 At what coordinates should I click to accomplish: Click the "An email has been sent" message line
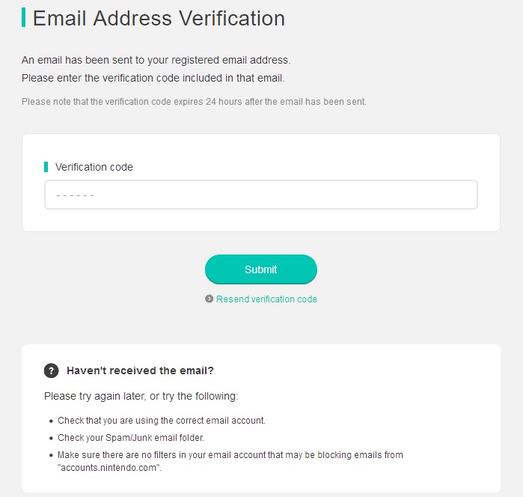click(x=156, y=60)
